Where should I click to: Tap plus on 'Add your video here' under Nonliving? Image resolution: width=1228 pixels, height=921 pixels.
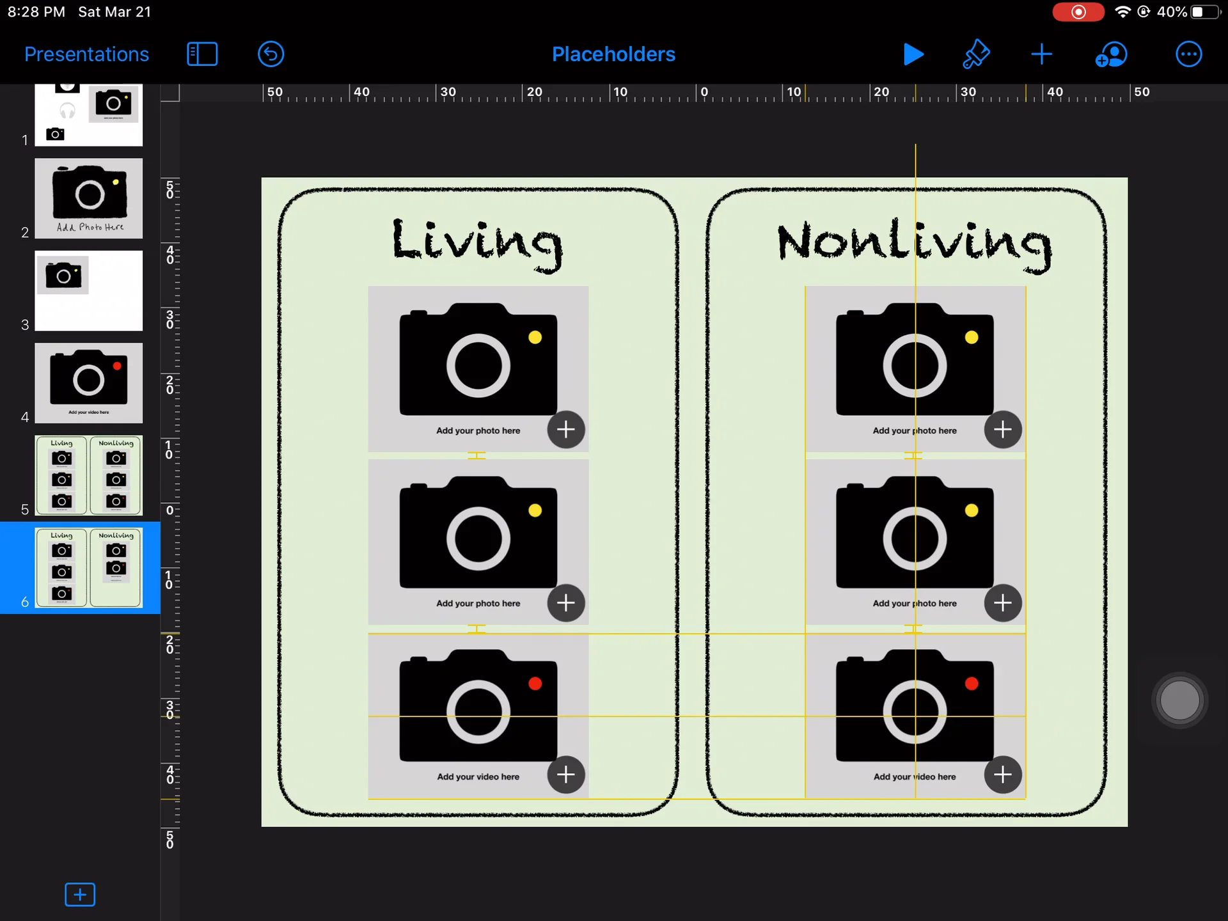tap(1002, 775)
